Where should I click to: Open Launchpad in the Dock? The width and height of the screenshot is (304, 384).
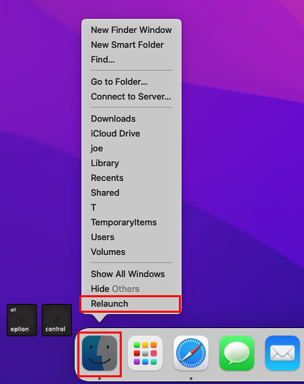click(145, 353)
